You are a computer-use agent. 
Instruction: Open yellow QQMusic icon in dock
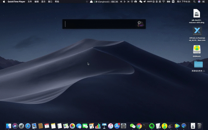pos(165,126)
